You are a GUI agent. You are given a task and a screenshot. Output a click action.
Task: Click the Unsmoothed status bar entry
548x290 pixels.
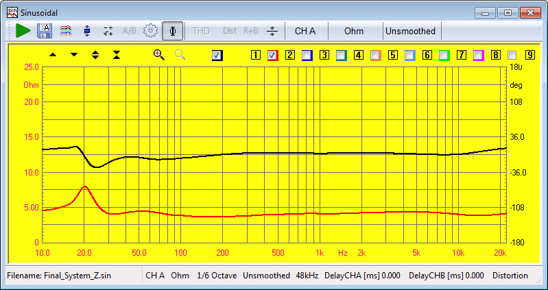(x=266, y=276)
